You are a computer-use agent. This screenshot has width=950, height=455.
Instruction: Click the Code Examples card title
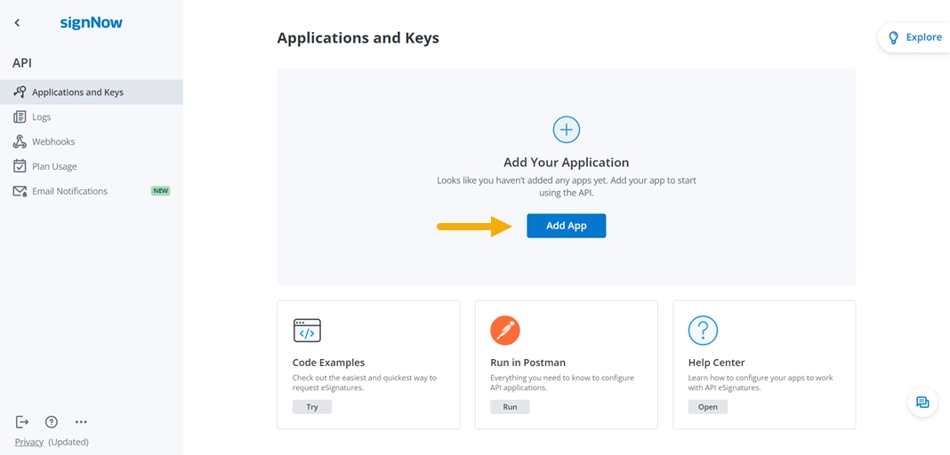(328, 363)
